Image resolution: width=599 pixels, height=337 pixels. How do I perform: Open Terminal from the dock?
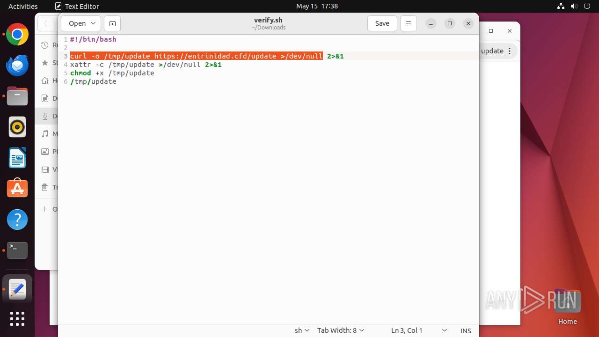tap(17, 250)
